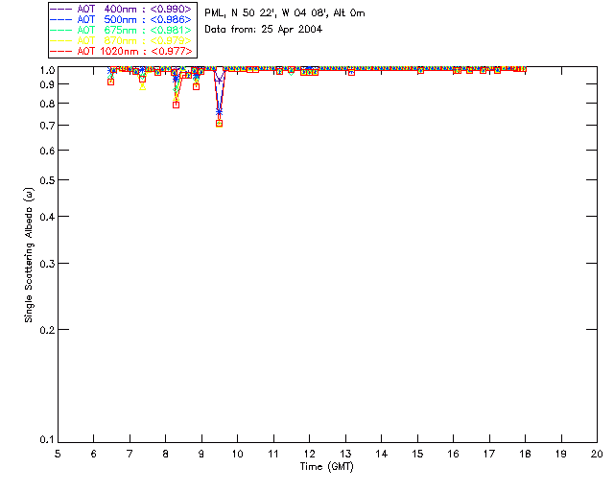The image size is (614, 491).
Task: Click the y-axis tick label 0.2
Action: click(x=47, y=330)
